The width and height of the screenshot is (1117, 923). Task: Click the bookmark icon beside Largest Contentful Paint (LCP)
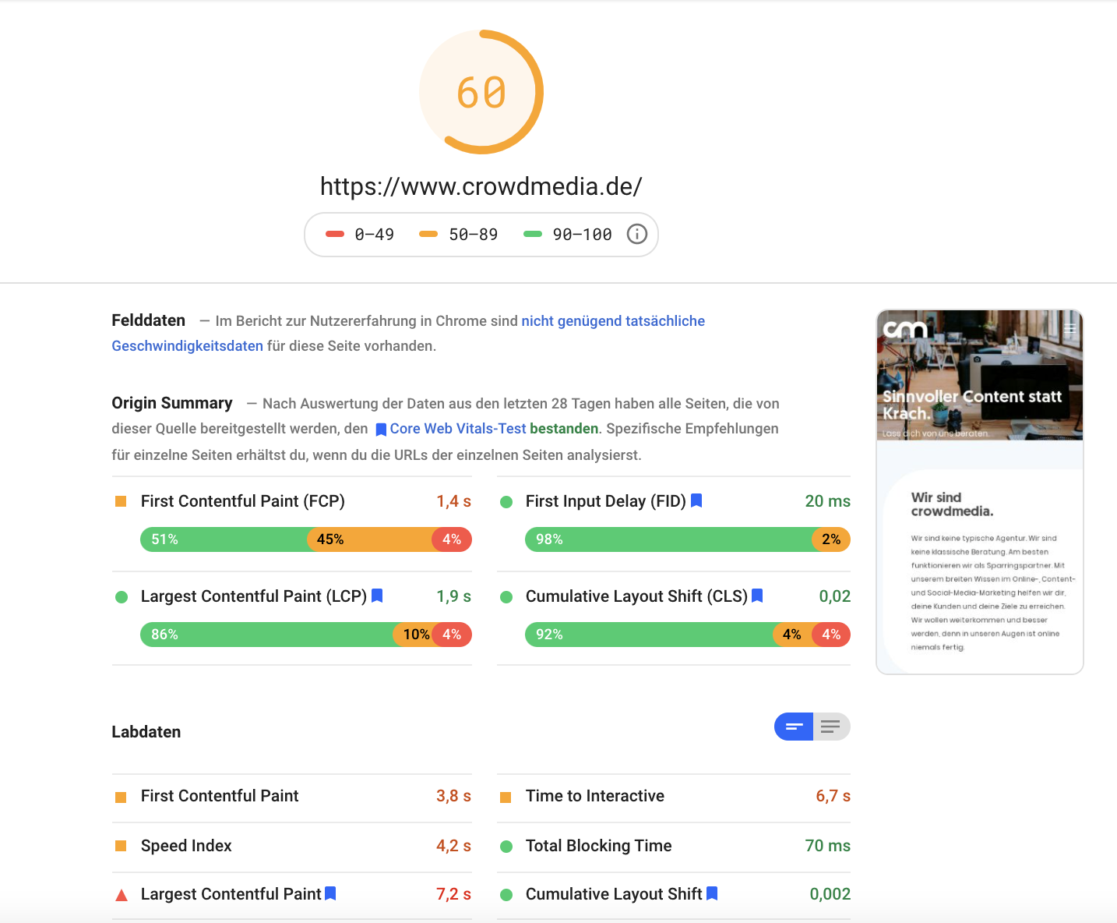click(377, 596)
